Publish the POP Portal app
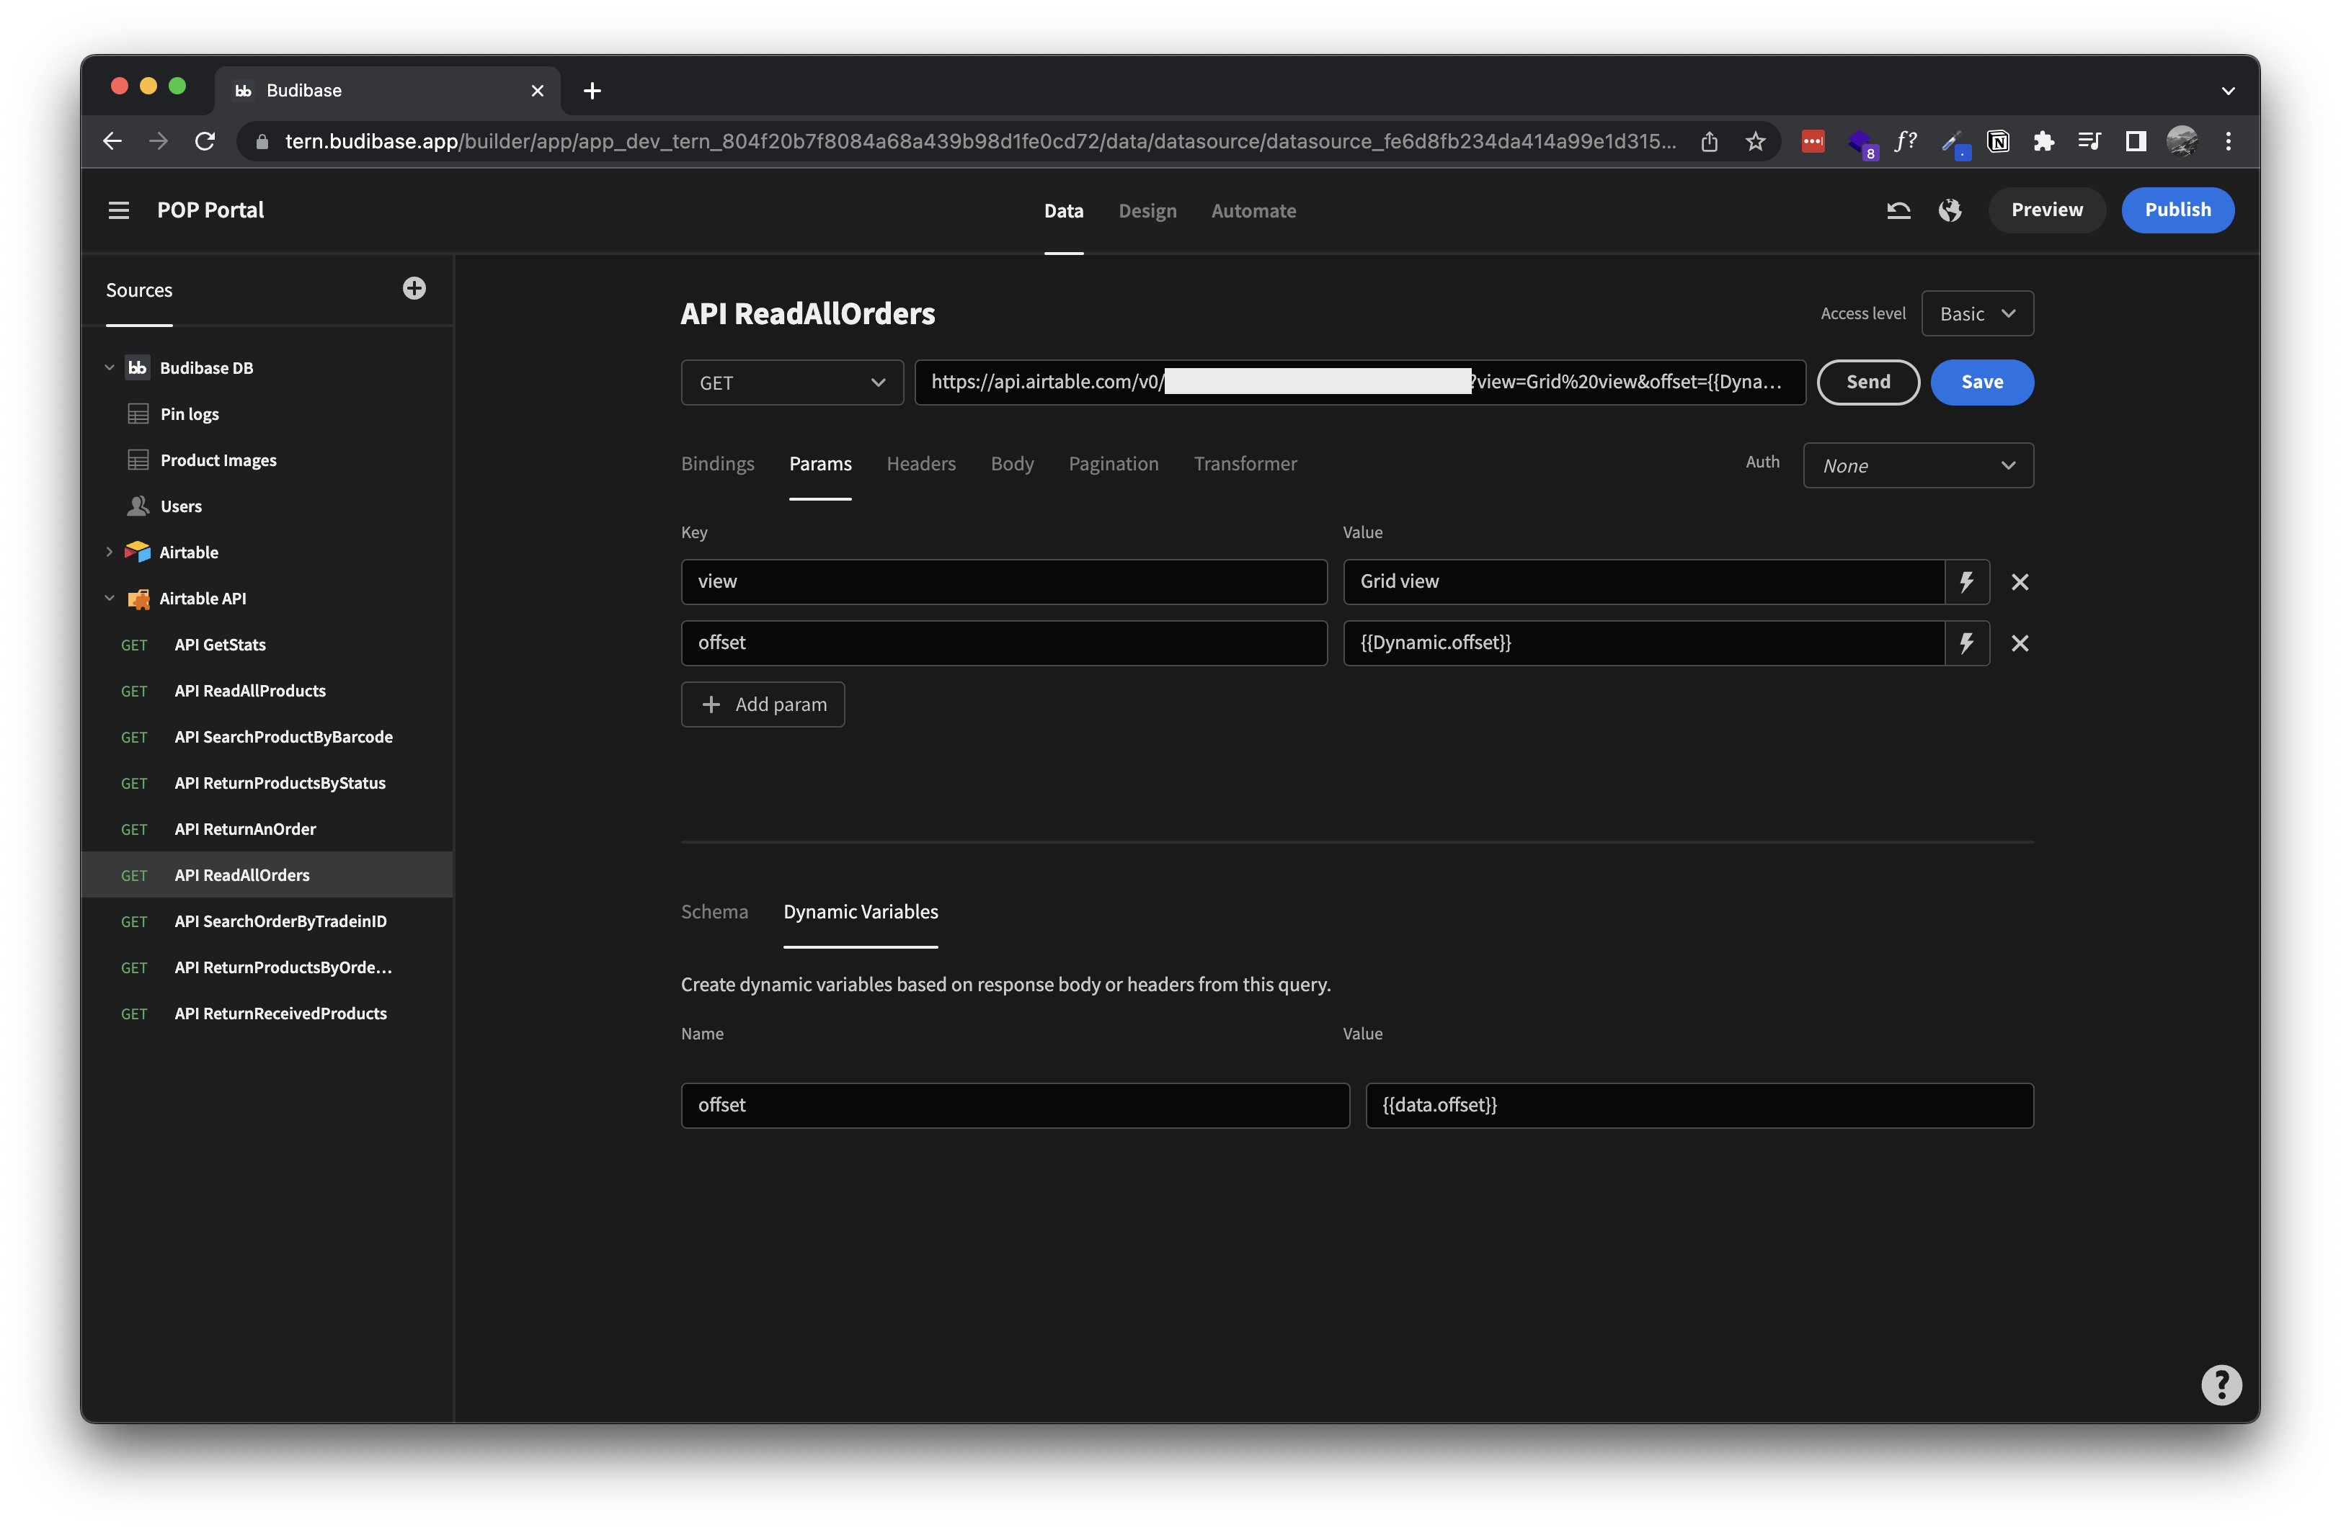Image resolution: width=2341 pixels, height=1530 pixels. [x=2177, y=210]
